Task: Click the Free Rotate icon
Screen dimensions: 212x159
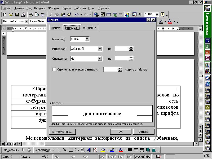Action: tap(29, 150)
